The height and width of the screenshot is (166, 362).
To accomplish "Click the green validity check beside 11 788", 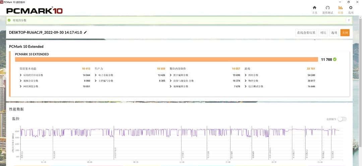I will (335, 59).
